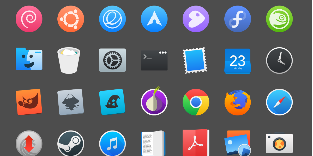Launch the System Settings gear icon

click(112, 60)
